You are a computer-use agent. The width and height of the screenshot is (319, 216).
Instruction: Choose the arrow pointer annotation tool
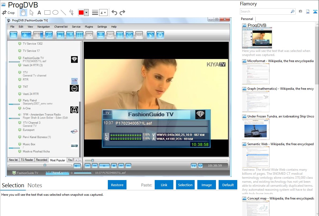coord(31,13)
